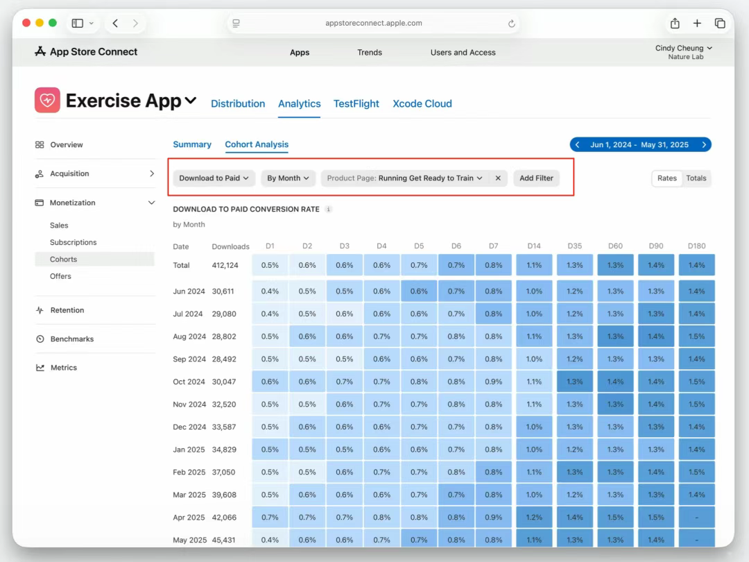Collapse the Monetization sidebar section
Viewport: 749px width, 562px height.
(x=152, y=203)
